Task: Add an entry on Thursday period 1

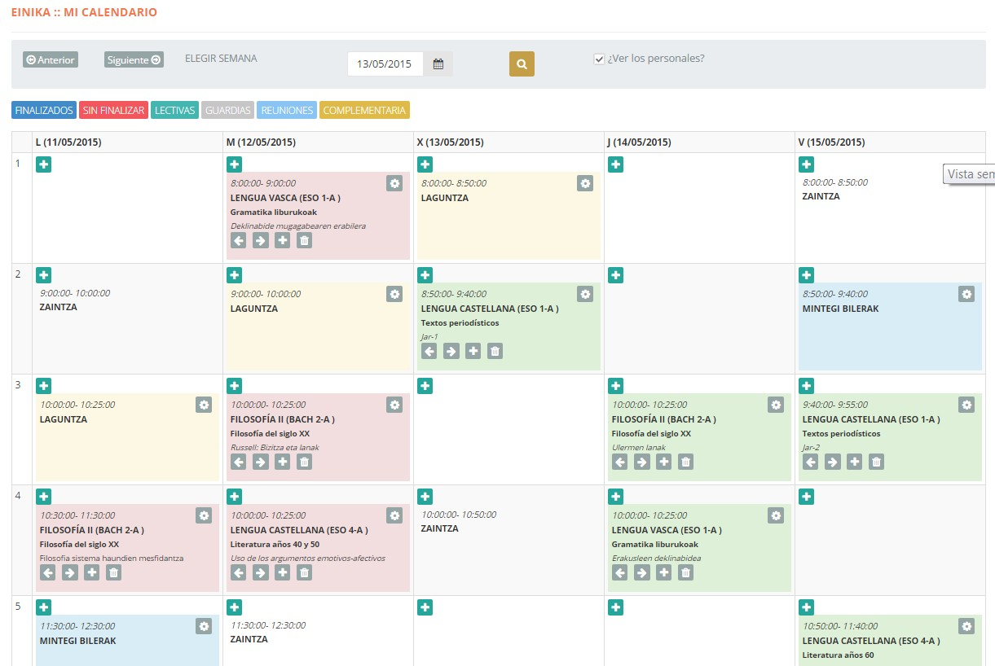Action: [x=616, y=164]
